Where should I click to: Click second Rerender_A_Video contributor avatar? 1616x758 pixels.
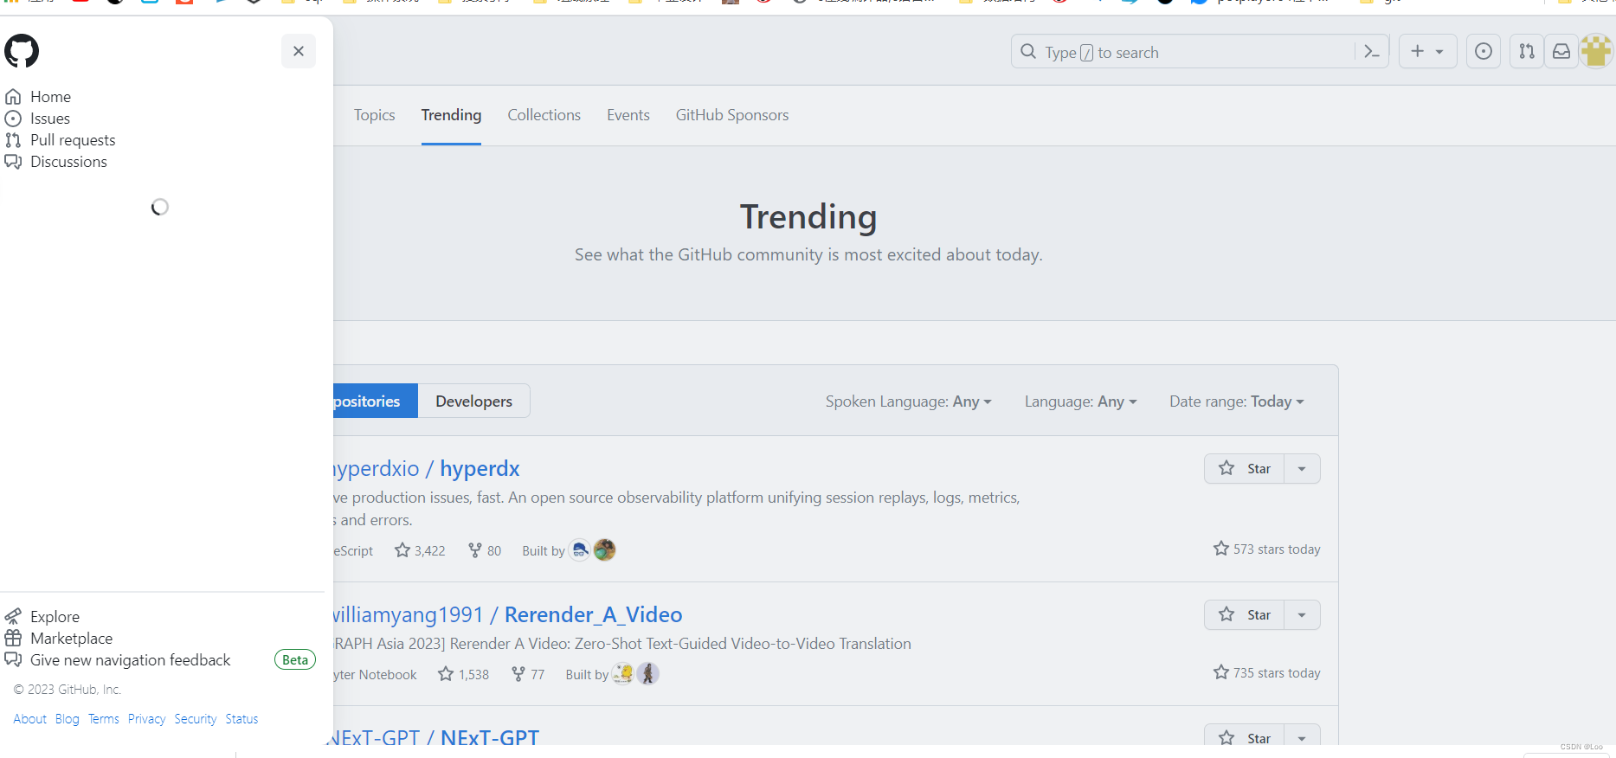(x=648, y=674)
